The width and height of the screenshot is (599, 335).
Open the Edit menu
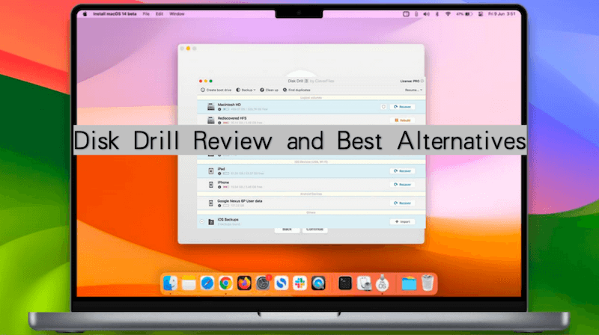159,13
